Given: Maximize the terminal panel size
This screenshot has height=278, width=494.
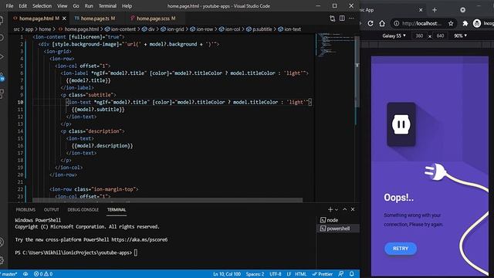Looking at the screenshot, I should pos(345,209).
